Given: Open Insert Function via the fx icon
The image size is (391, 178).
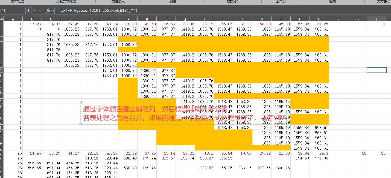Looking at the screenshot, I should pos(48,11).
